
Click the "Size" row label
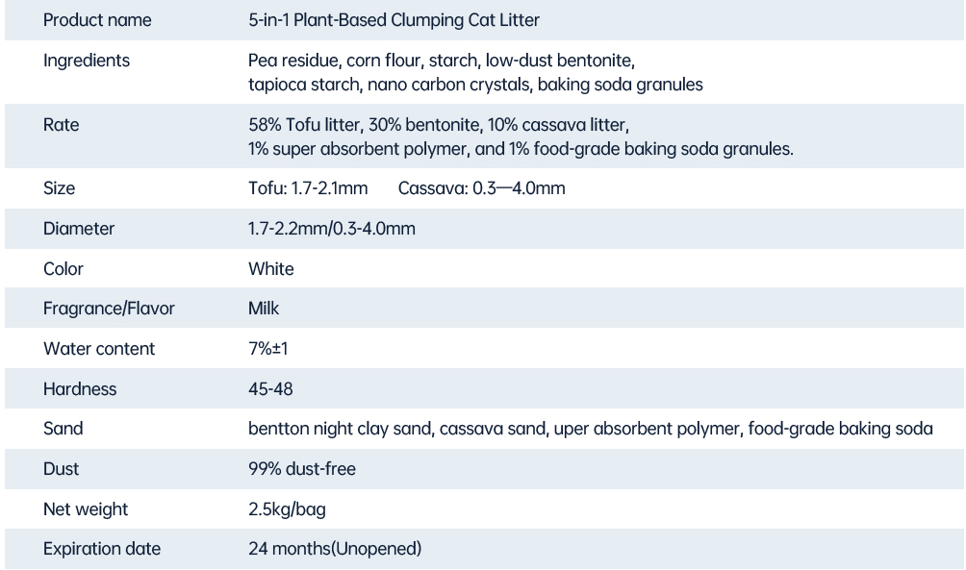click(x=60, y=188)
